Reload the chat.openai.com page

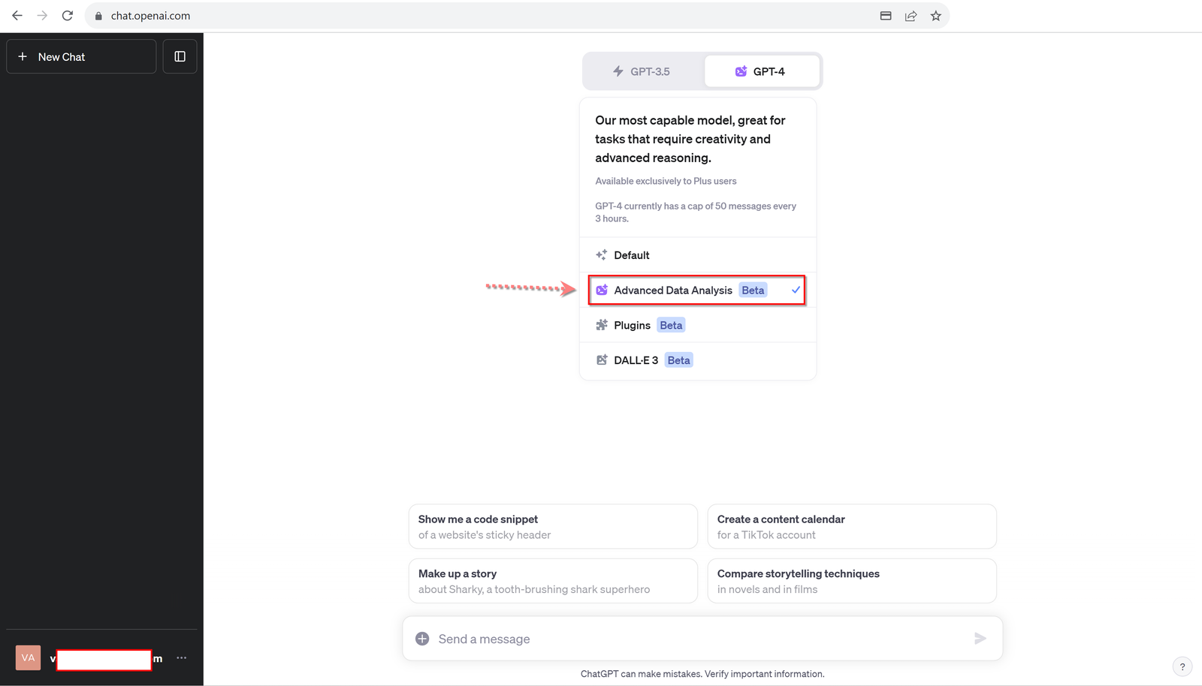tap(67, 16)
